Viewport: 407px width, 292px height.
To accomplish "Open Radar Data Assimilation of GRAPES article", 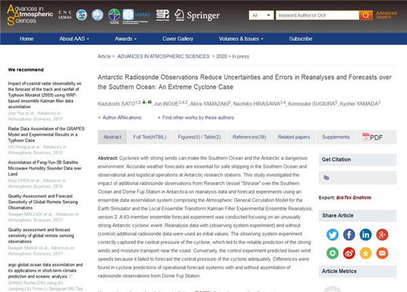I will 46,135.
